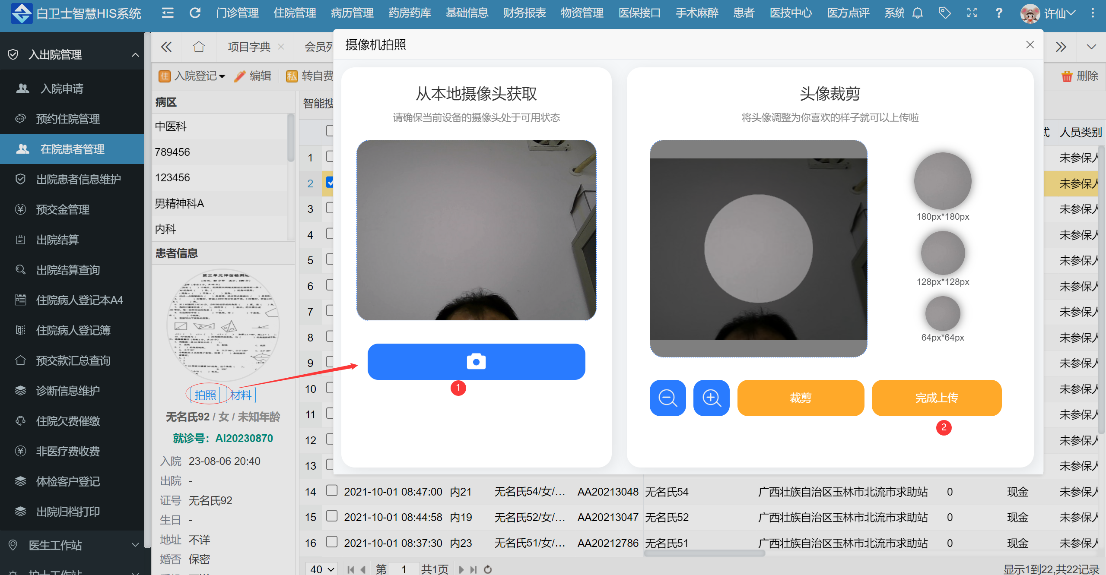The height and width of the screenshot is (575, 1106).
Task: Close the 摄像机拍照 dialog
Action: click(1030, 45)
